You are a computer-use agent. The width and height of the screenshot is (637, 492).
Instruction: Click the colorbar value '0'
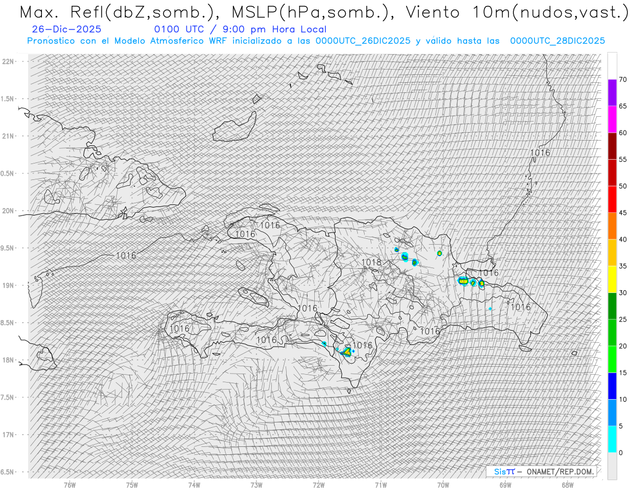coord(621,452)
